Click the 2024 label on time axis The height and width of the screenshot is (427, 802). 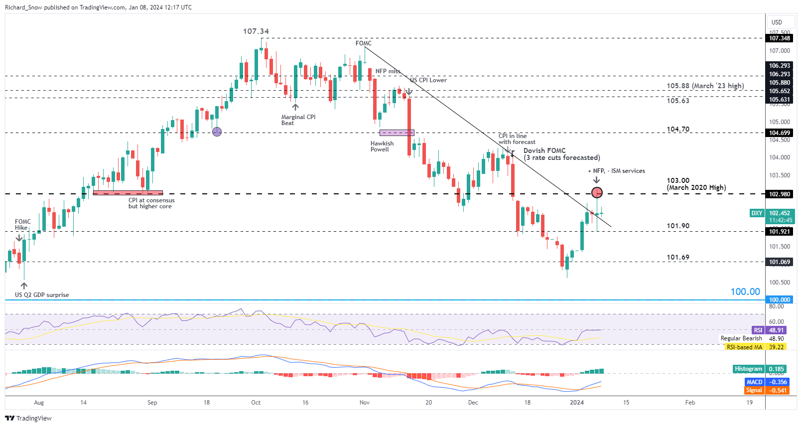click(577, 403)
